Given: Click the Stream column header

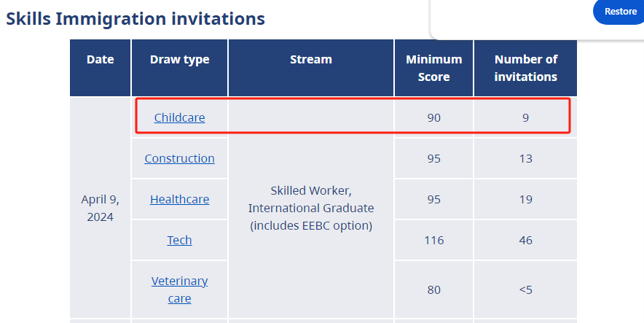Looking at the screenshot, I should 310,60.
